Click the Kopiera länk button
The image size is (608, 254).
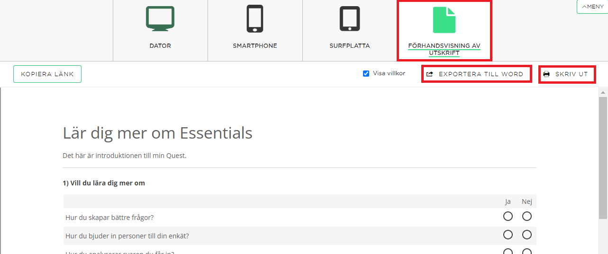click(x=47, y=74)
